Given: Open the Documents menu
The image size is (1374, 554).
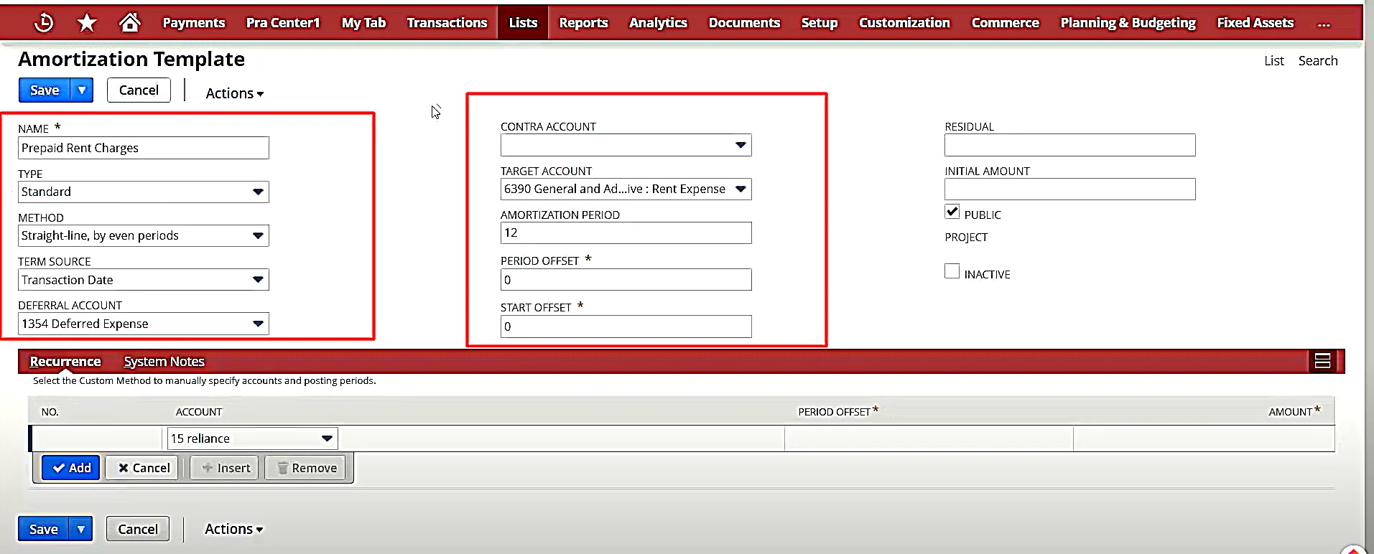Looking at the screenshot, I should [x=744, y=23].
